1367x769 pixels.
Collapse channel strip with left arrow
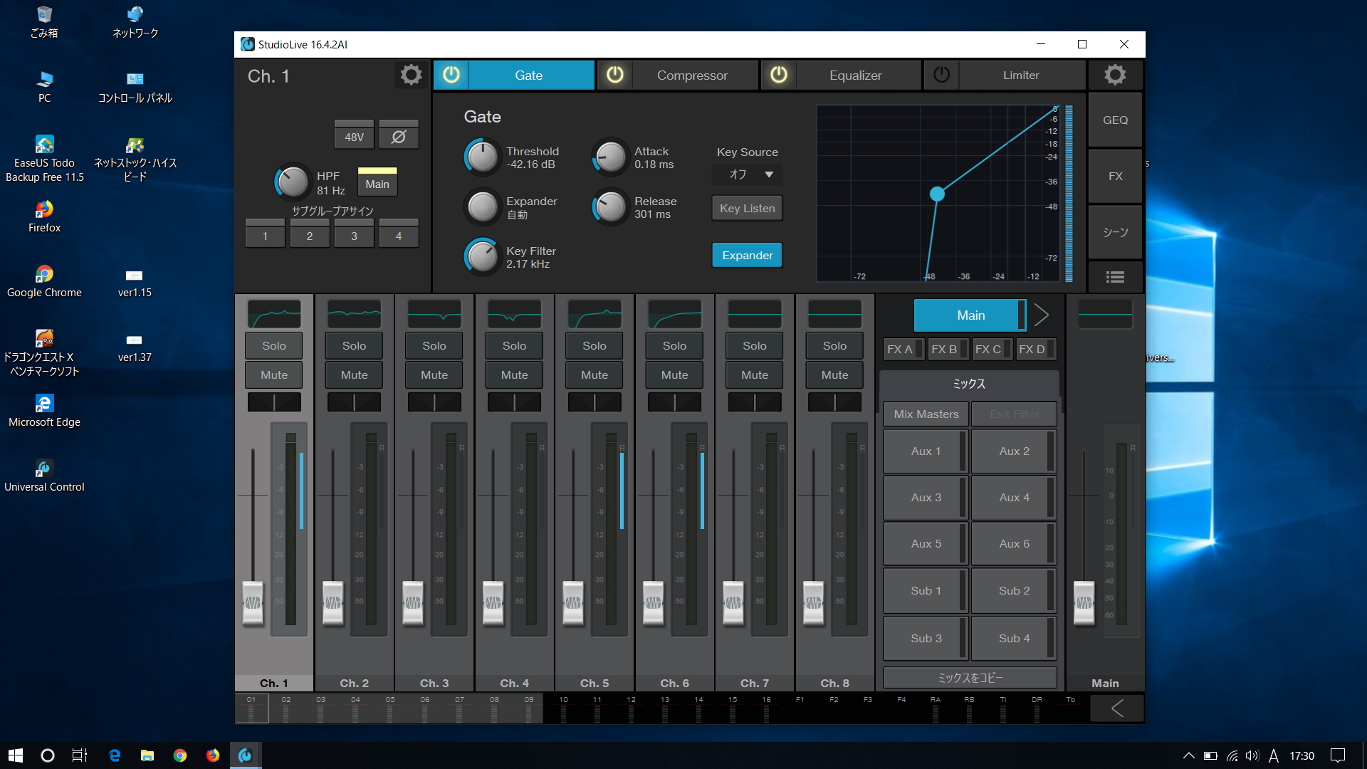pyautogui.click(x=1117, y=708)
